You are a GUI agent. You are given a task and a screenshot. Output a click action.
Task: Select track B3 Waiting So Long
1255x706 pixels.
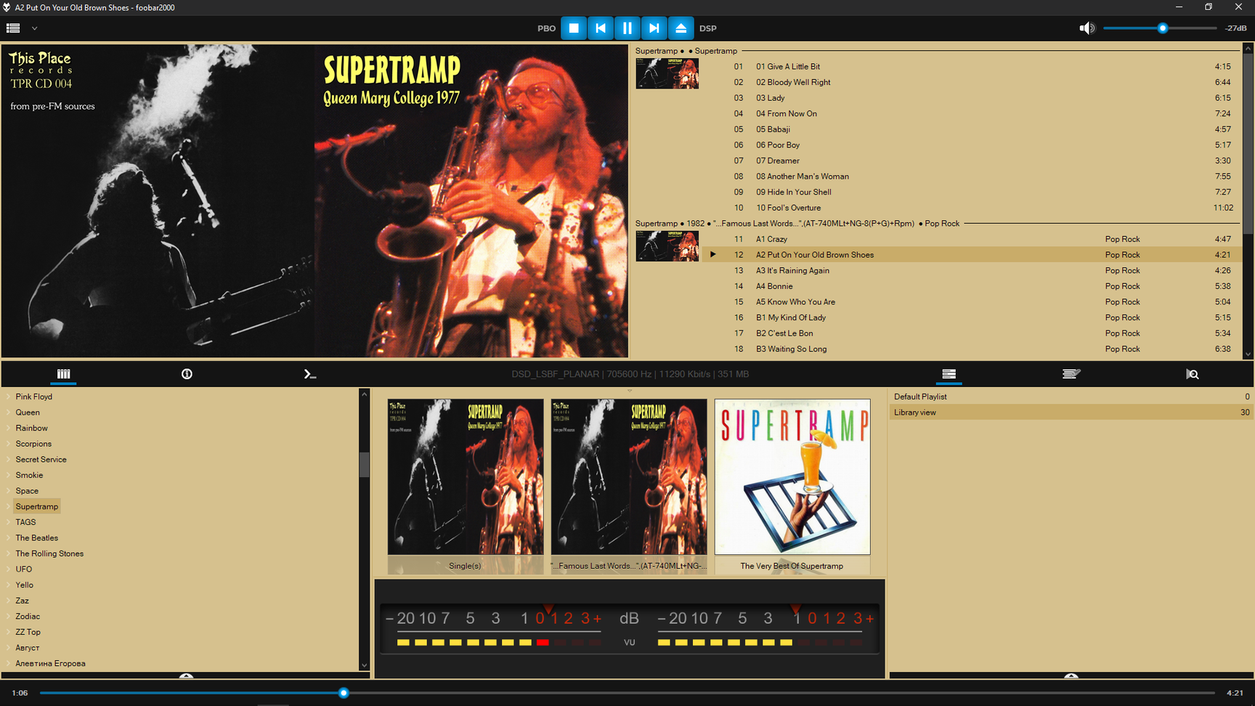pos(974,349)
